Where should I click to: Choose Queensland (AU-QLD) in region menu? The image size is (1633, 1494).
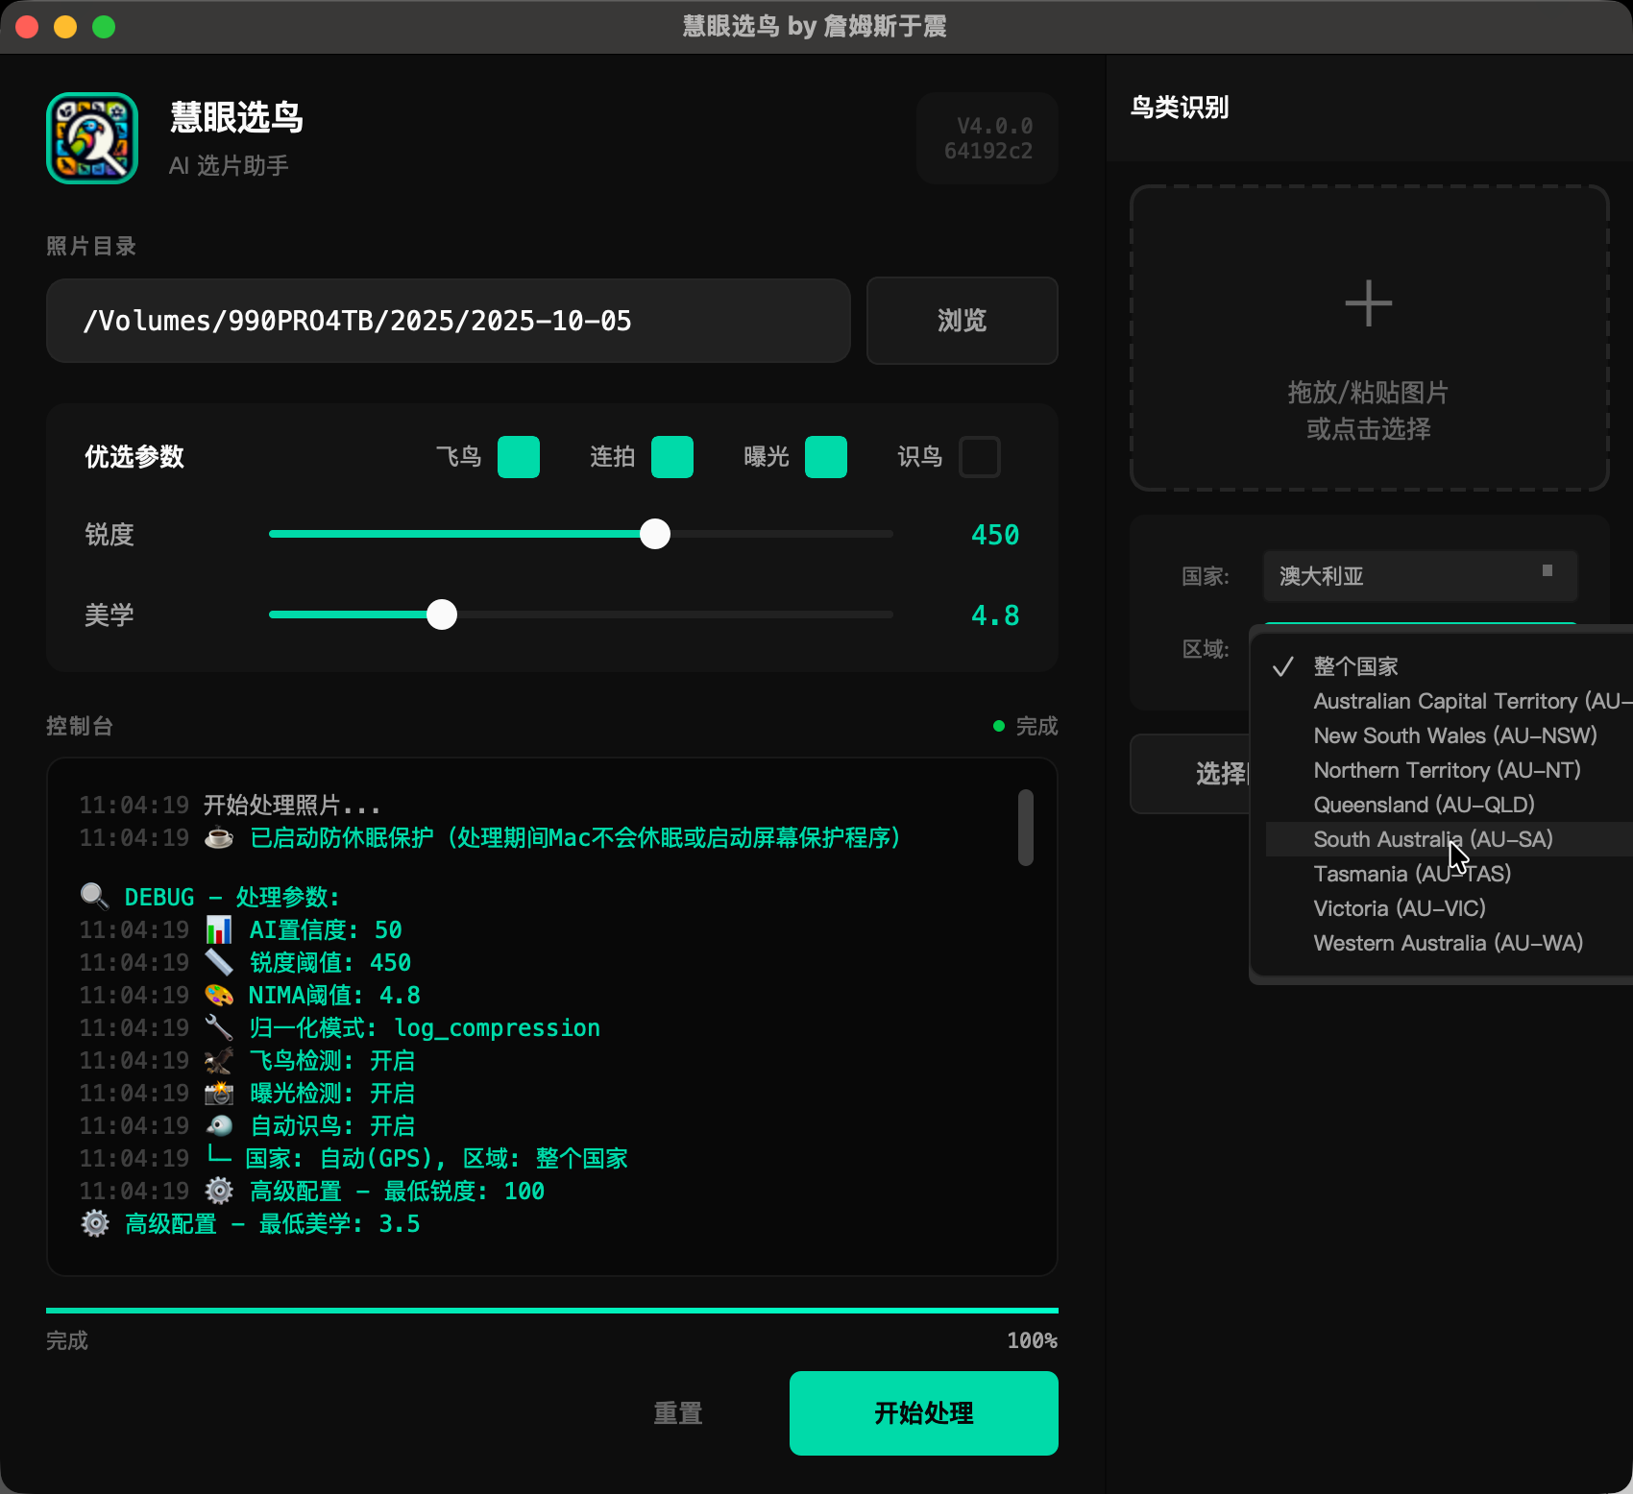pyautogui.click(x=1424, y=805)
